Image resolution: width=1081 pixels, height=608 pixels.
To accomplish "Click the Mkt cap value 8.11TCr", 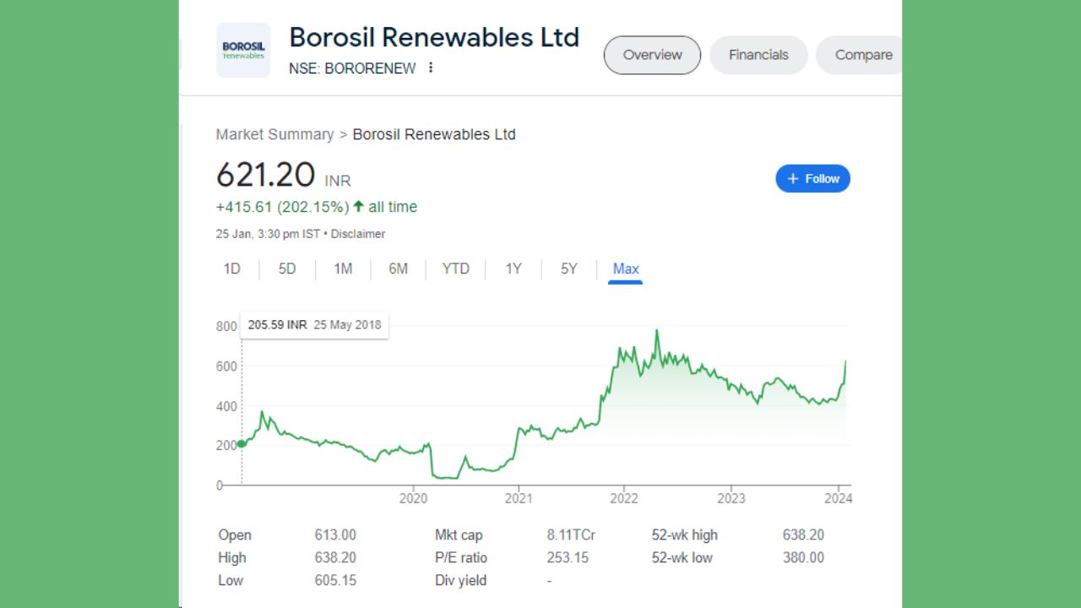I will (571, 535).
